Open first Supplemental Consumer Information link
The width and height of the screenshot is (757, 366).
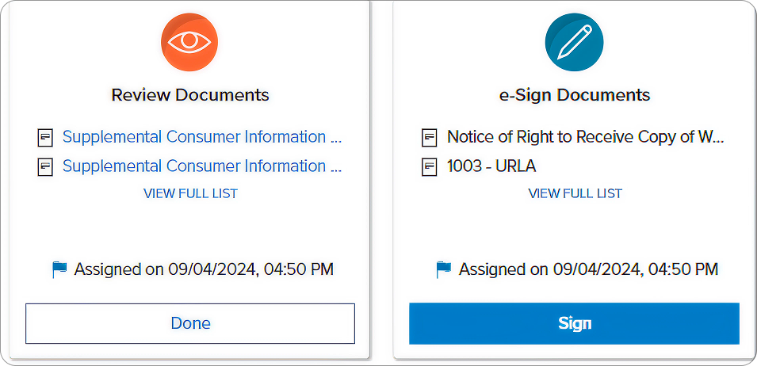tap(201, 137)
